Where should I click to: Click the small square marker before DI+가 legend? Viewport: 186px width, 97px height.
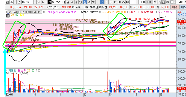pos(128,12)
